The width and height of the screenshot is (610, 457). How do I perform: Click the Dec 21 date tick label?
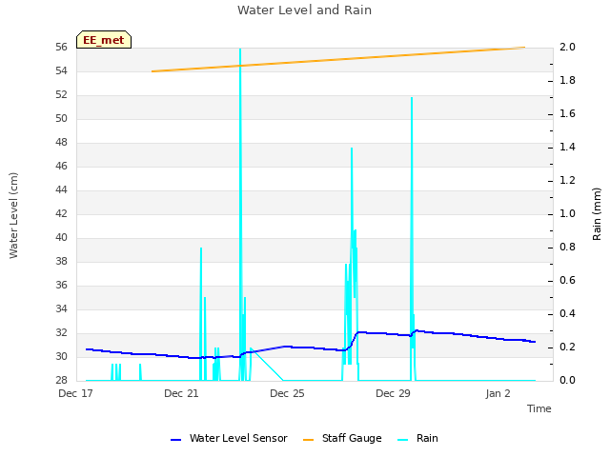(181, 393)
